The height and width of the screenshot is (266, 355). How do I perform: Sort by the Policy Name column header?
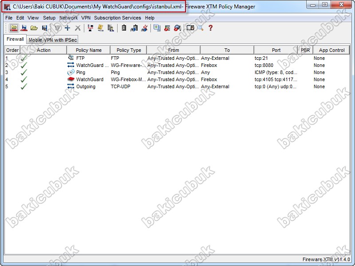(88, 50)
